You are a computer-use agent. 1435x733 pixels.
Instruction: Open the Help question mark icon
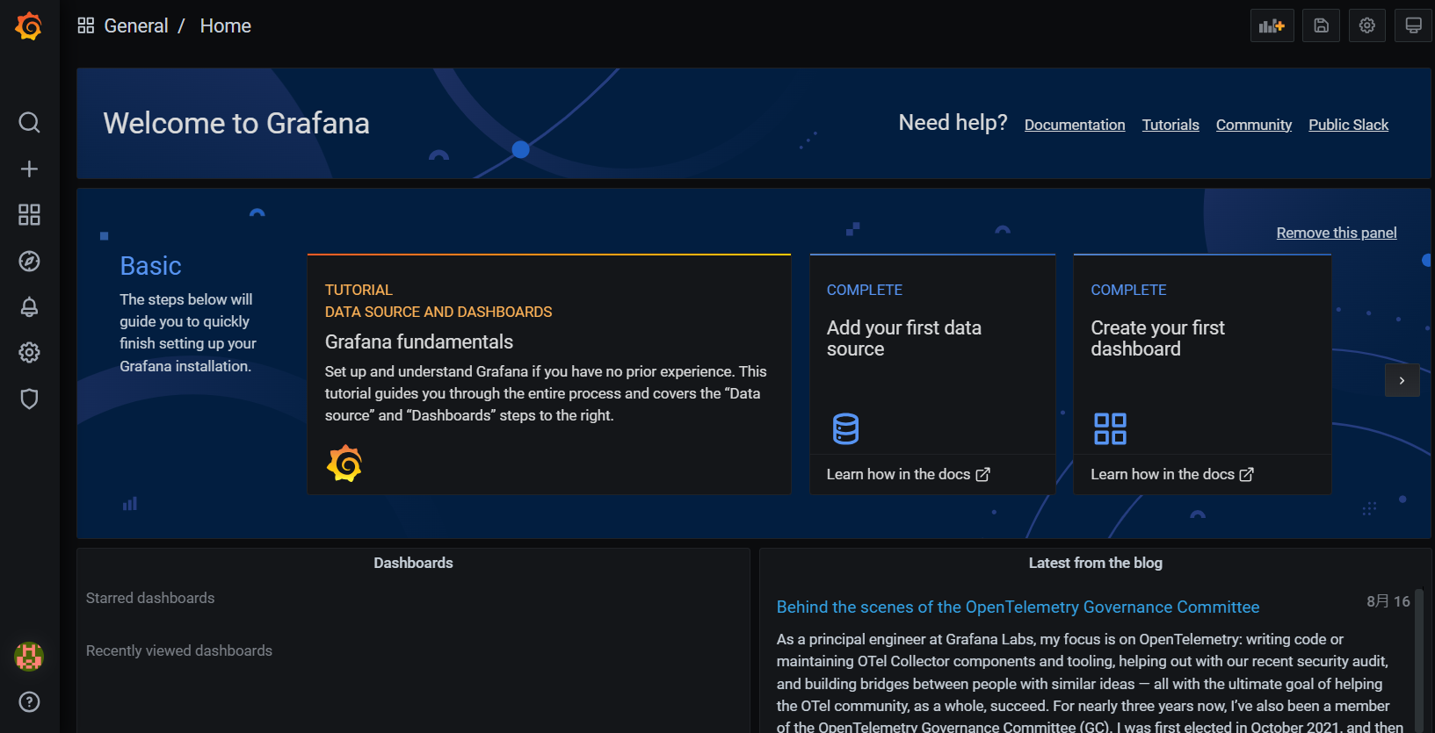(29, 701)
